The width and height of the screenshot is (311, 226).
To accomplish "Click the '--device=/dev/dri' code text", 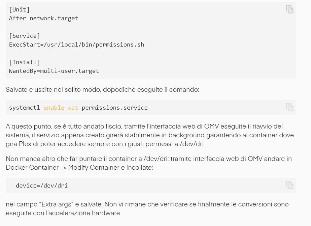I will coord(38,186).
